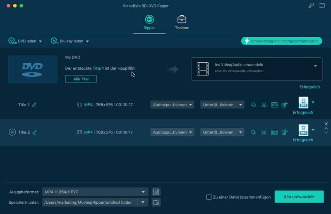Image resolution: width=331 pixels, height=214 pixels.
Task: Open the save path dropdown arrow
Action: click(x=143, y=202)
